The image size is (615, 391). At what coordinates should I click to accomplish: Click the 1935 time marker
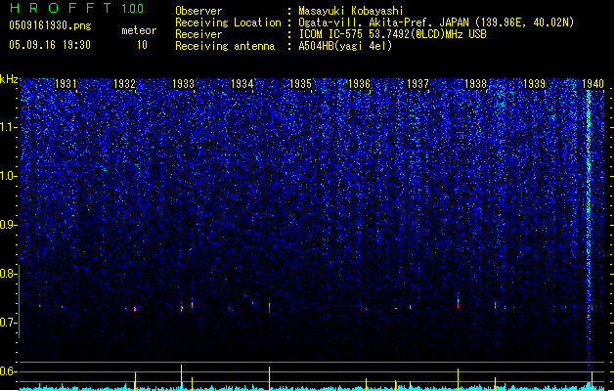[x=300, y=83]
